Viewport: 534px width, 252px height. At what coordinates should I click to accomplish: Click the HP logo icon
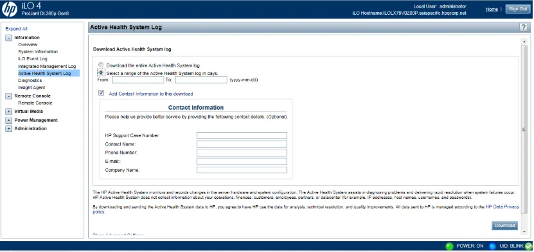[9, 9]
